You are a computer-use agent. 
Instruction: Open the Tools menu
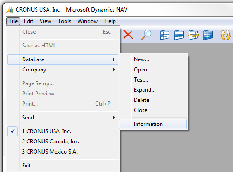coord(64,21)
